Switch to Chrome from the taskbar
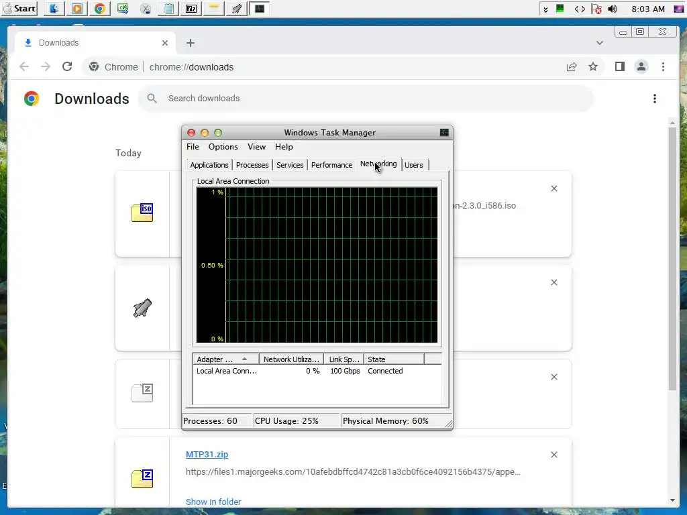The height and width of the screenshot is (515, 687). pos(100,9)
